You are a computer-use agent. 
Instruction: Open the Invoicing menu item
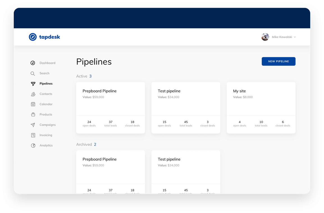(46, 135)
